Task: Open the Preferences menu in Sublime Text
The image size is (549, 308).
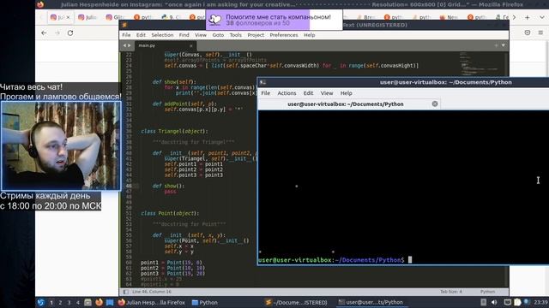Action: coord(284,35)
